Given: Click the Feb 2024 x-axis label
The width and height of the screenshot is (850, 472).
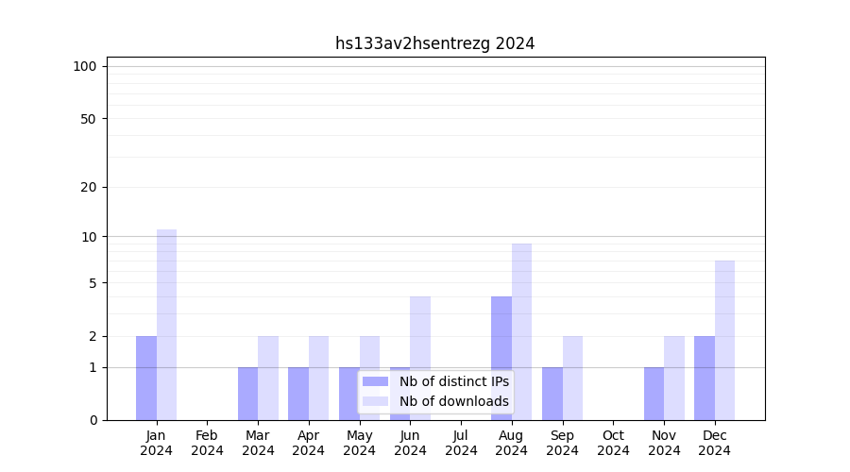Looking at the screenshot, I should pos(207,443).
